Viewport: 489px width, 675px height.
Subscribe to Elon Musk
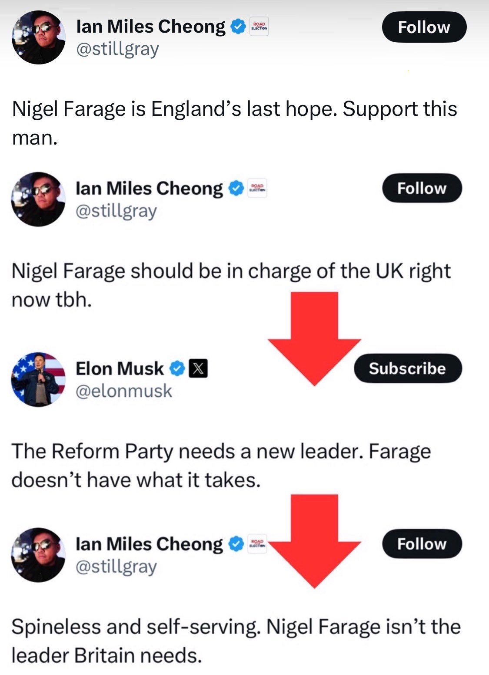pyautogui.click(x=408, y=368)
